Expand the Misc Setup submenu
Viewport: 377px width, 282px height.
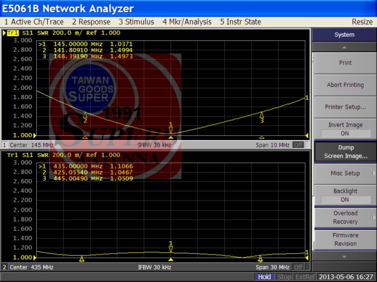[345, 173]
